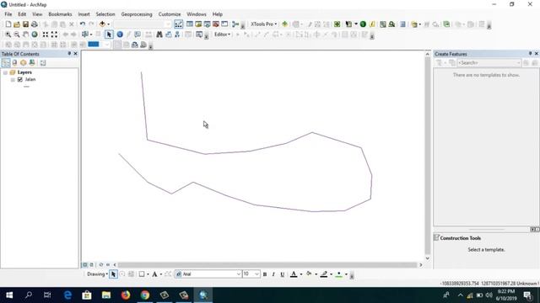Switch to Layout View button
The width and height of the screenshot is (540, 303).
[92, 265]
